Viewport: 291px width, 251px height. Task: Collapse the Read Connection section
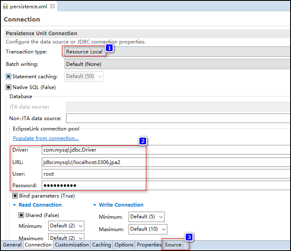coord(14,205)
